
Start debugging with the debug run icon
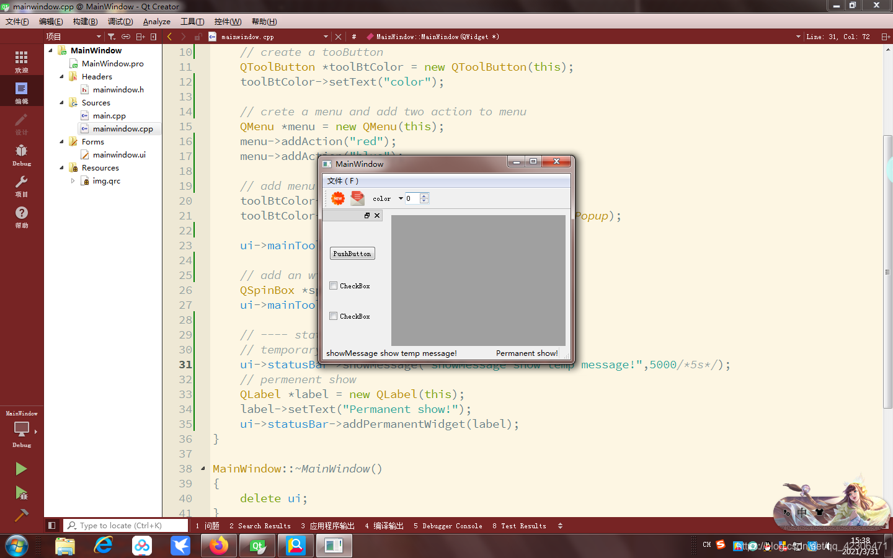pyautogui.click(x=20, y=492)
